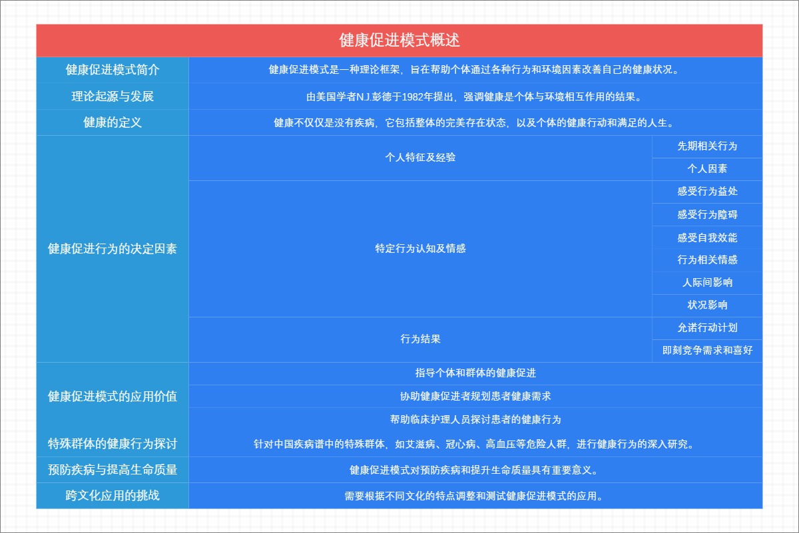Click the 允诺行动计划 cell
Image resolution: width=799 pixels, height=533 pixels.
pyautogui.click(x=706, y=328)
